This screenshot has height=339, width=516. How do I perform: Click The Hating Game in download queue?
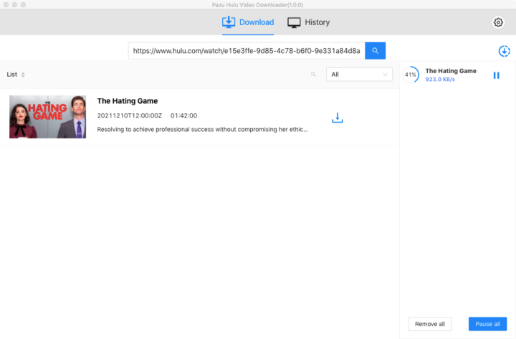coord(450,71)
